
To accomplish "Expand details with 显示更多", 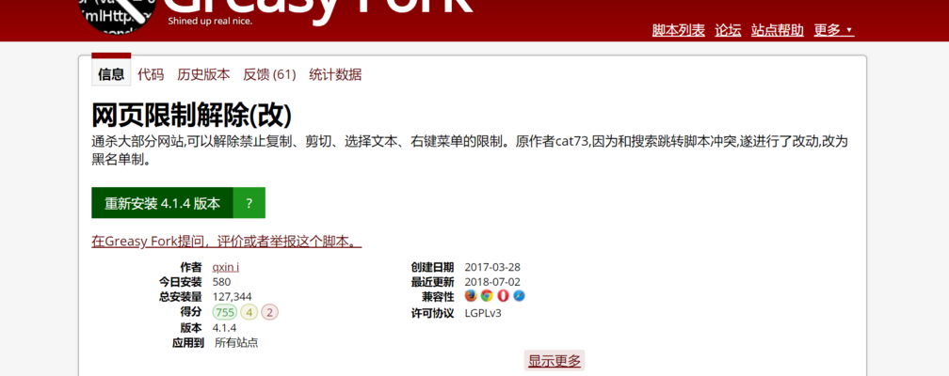I will point(555,361).
